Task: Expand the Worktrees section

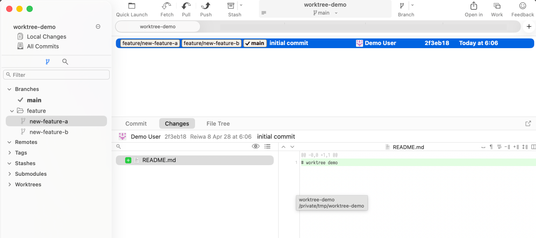Action: click(9, 185)
